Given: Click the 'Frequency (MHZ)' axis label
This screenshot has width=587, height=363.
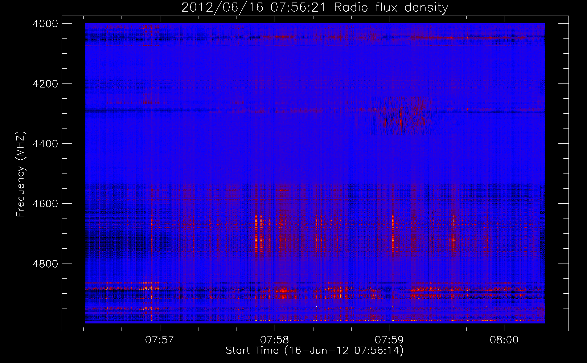Looking at the screenshot, I should [x=21, y=174].
